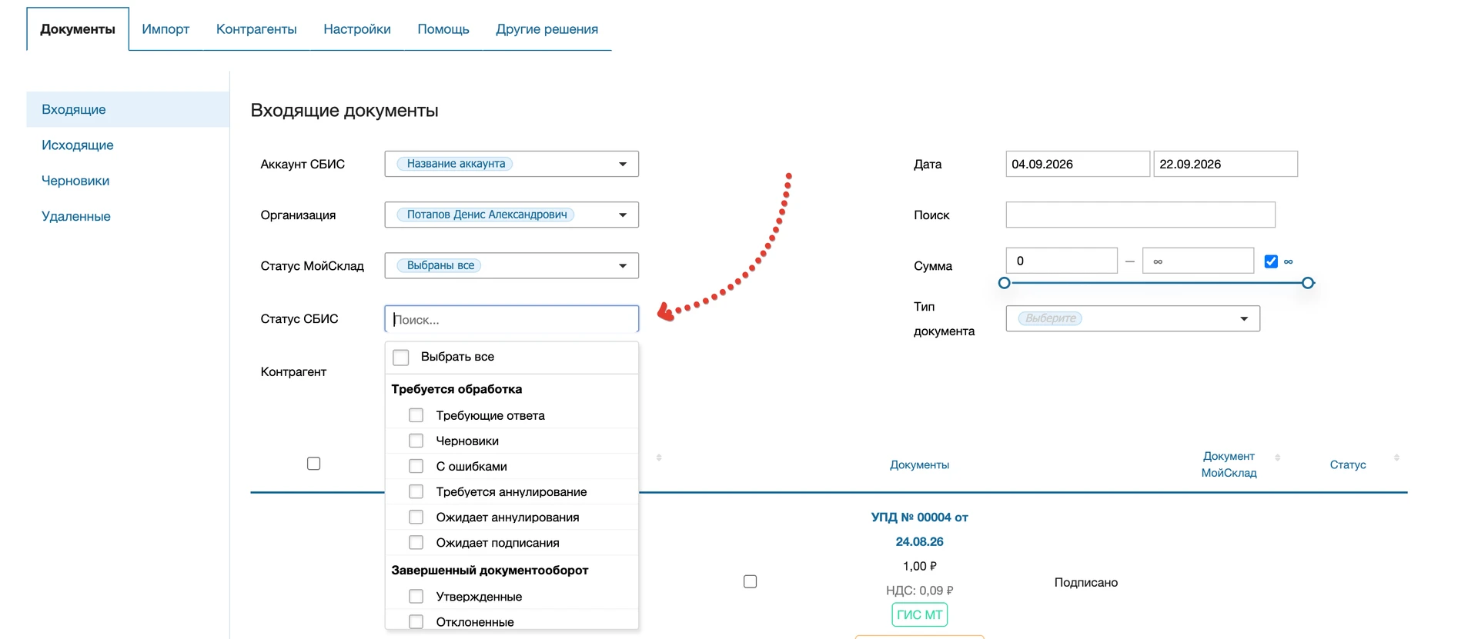Screen dimensions: 1478x639
Task: Check the Требуется аннулирование status
Action: point(416,491)
